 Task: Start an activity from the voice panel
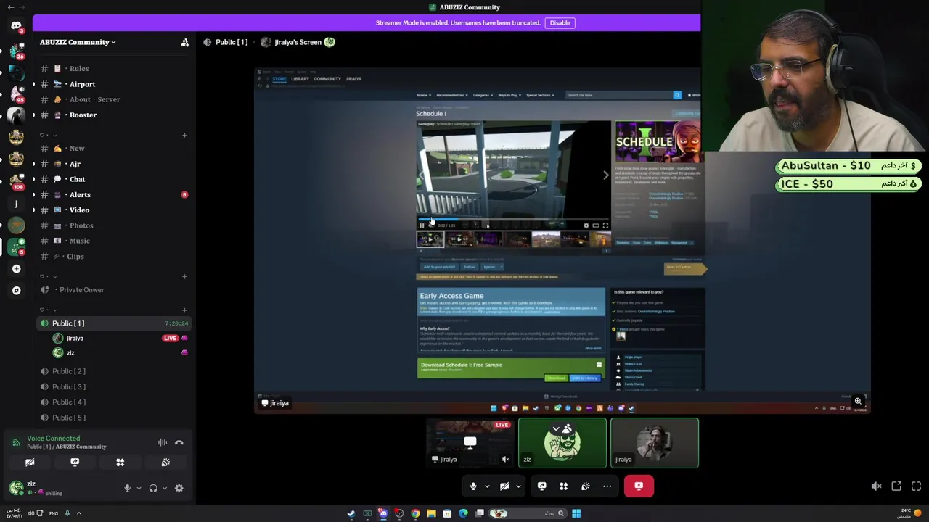coord(120,462)
